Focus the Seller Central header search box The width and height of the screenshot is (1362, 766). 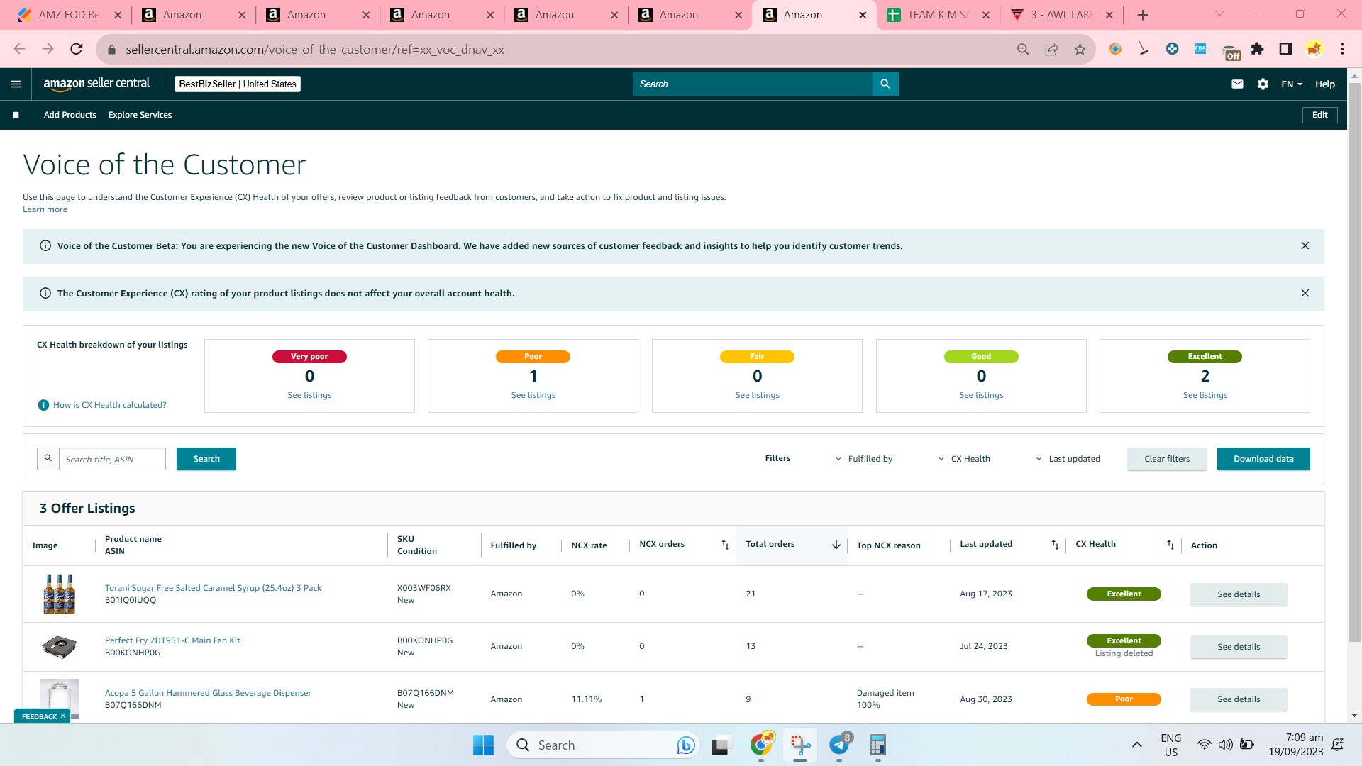[x=752, y=84]
